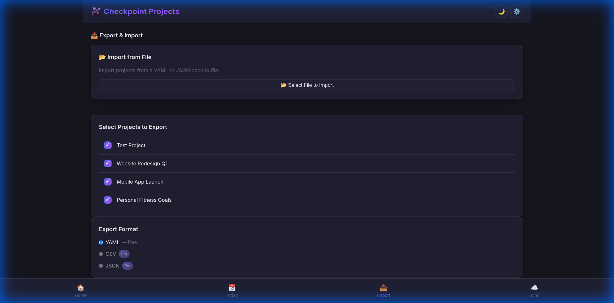Open the Home tab label
This screenshot has width=614, height=303.
click(x=81, y=295)
